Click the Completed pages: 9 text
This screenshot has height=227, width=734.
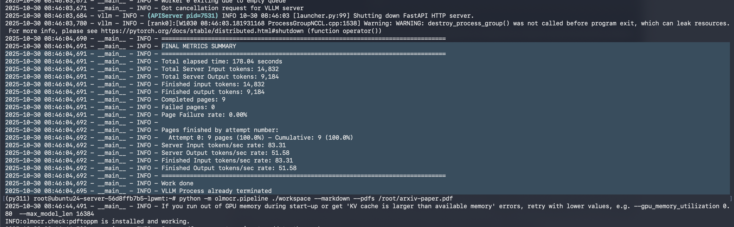click(193, 100)
